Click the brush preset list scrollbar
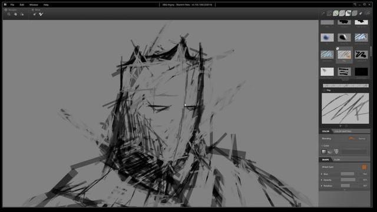 click(371, 51)
